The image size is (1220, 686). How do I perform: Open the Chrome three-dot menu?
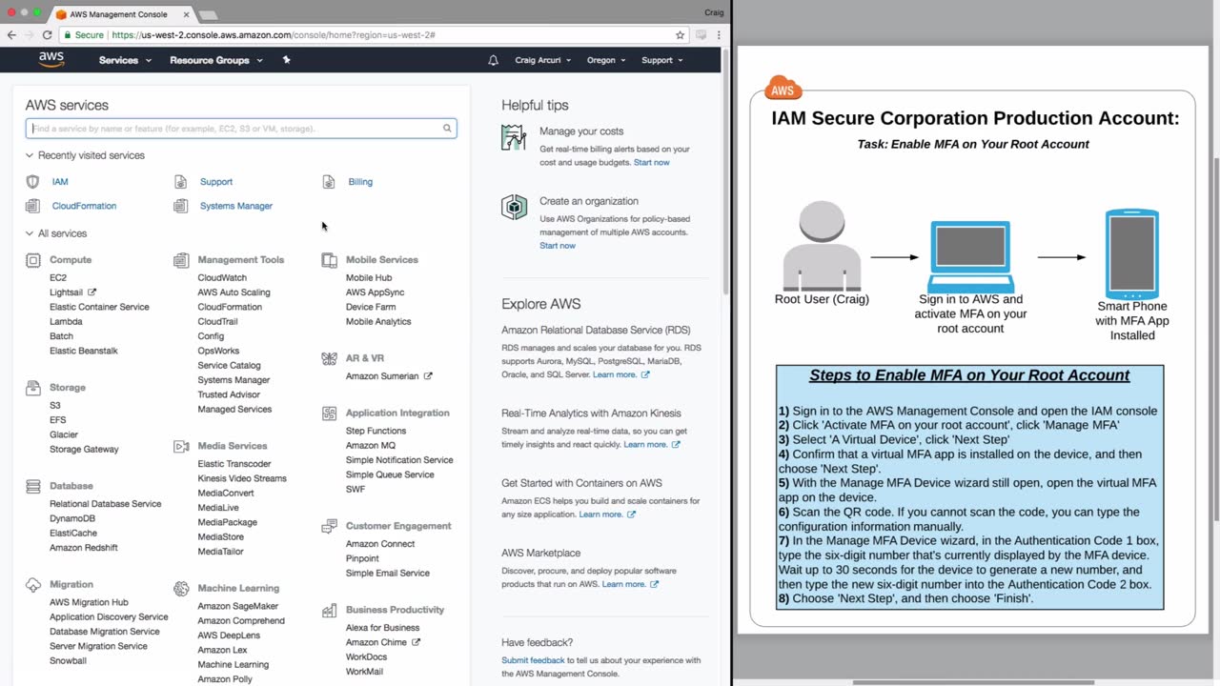tap(719, 34)
